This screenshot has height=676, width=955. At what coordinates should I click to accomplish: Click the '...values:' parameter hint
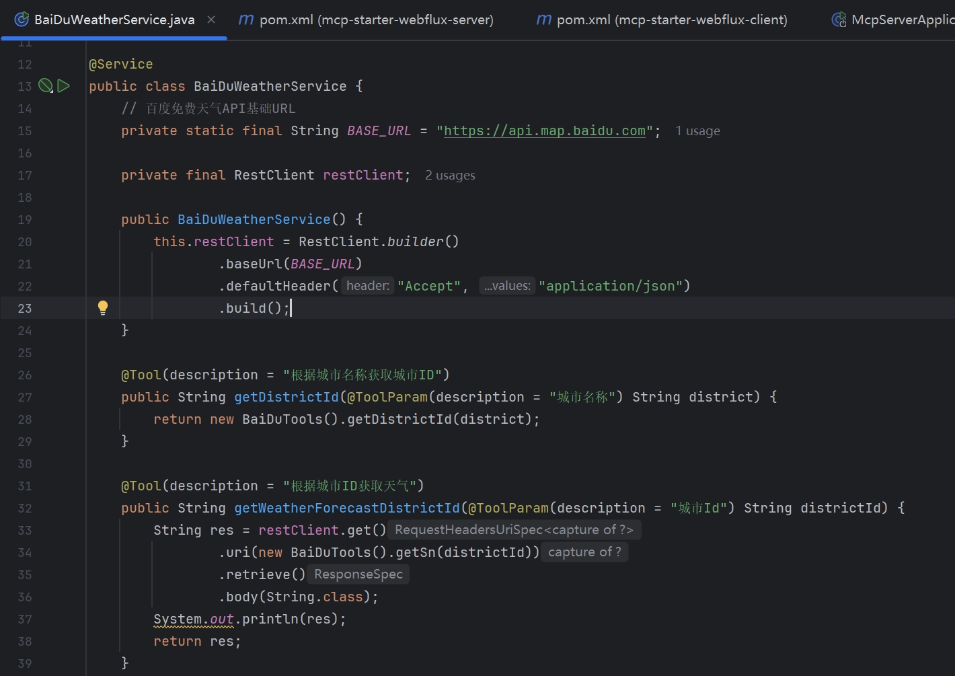[x=508, y=286]
